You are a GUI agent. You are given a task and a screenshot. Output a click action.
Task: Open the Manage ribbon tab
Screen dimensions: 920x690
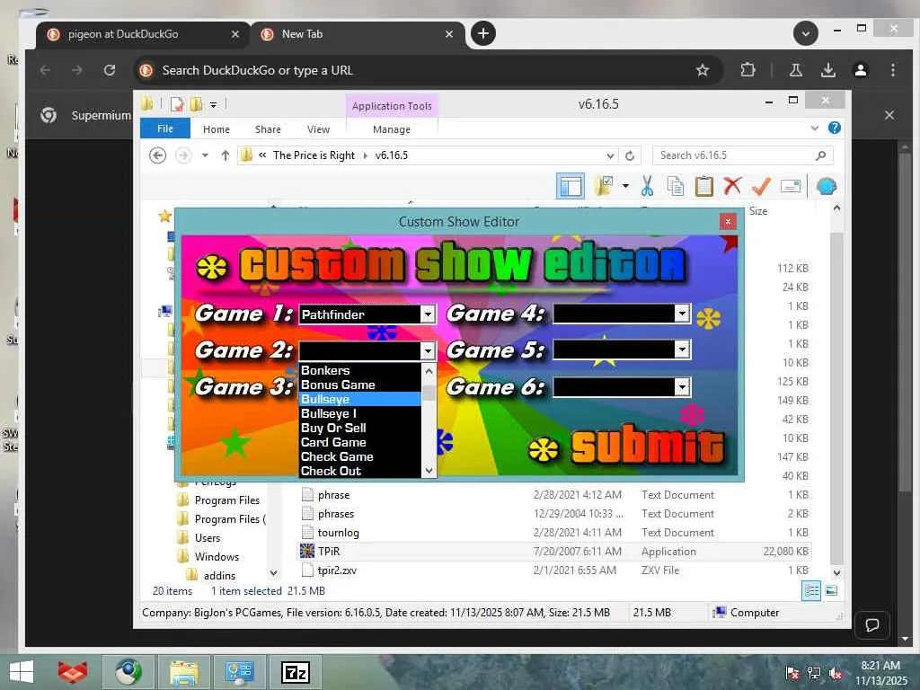point(392,129)
